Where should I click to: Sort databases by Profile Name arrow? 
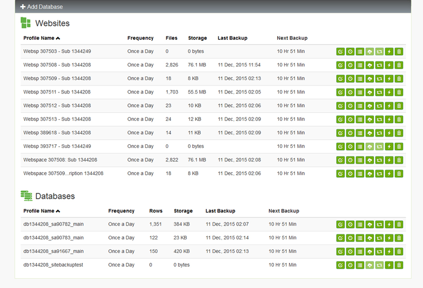(x=58, y=211)
